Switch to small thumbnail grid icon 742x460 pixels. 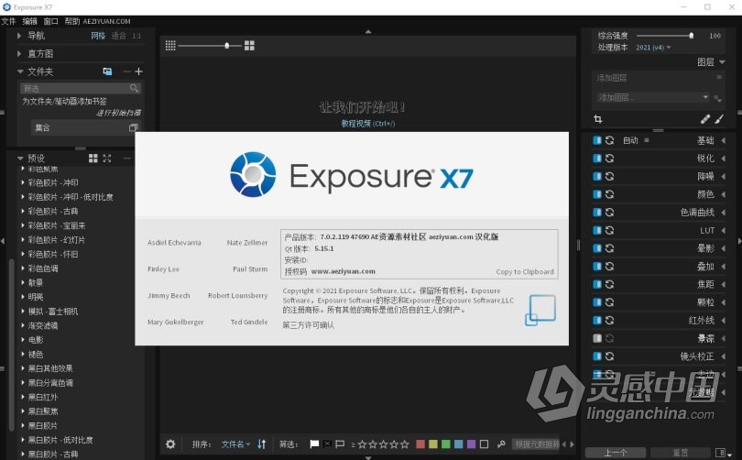click(170, 46)
